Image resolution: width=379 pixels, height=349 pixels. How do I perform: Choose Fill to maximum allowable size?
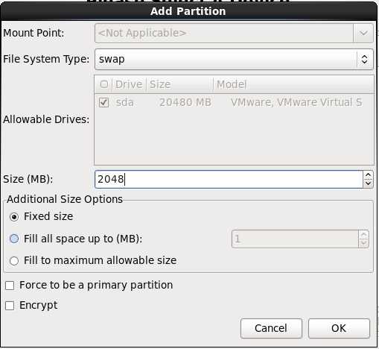coord(14,261)
